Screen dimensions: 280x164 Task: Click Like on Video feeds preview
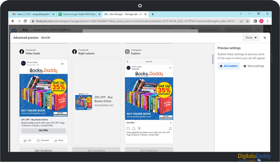27,141
